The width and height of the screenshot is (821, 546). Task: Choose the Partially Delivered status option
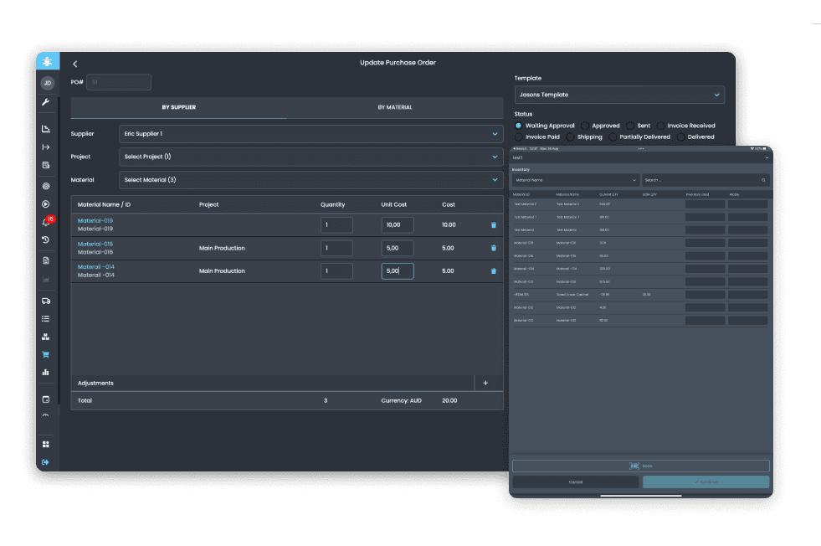point(612,137)
